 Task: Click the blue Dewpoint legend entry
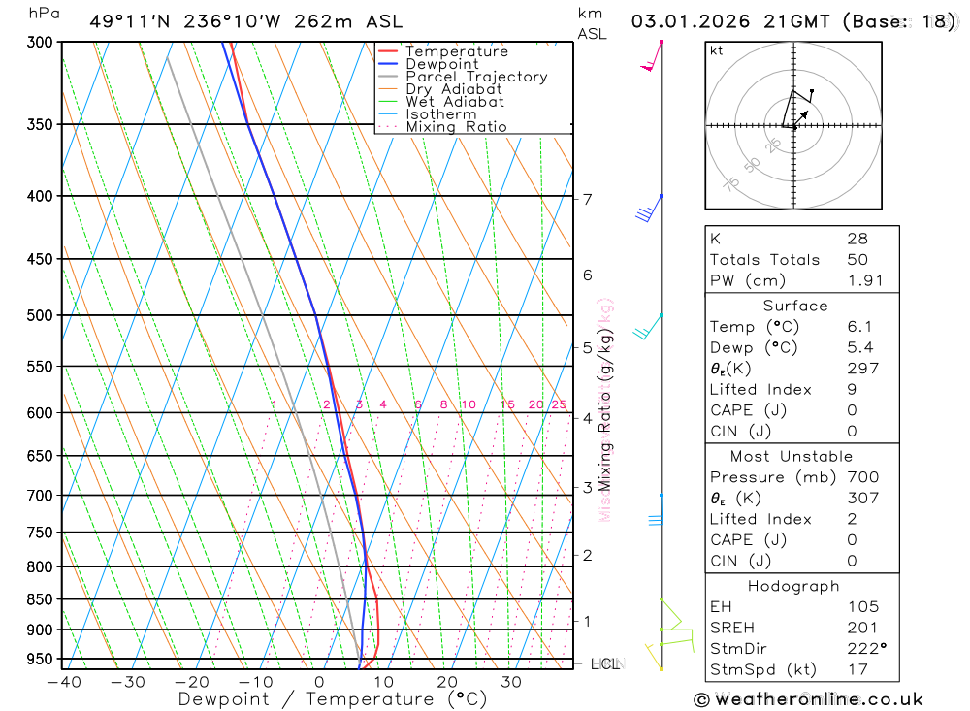428,64
